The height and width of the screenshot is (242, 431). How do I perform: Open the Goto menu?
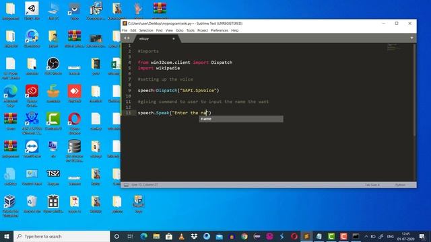[x=180, y=30]
